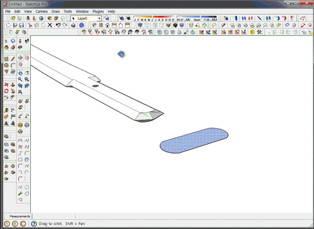Screen dimensions: 314x229
Task: Open the View menu
Action: click(28, 12)
